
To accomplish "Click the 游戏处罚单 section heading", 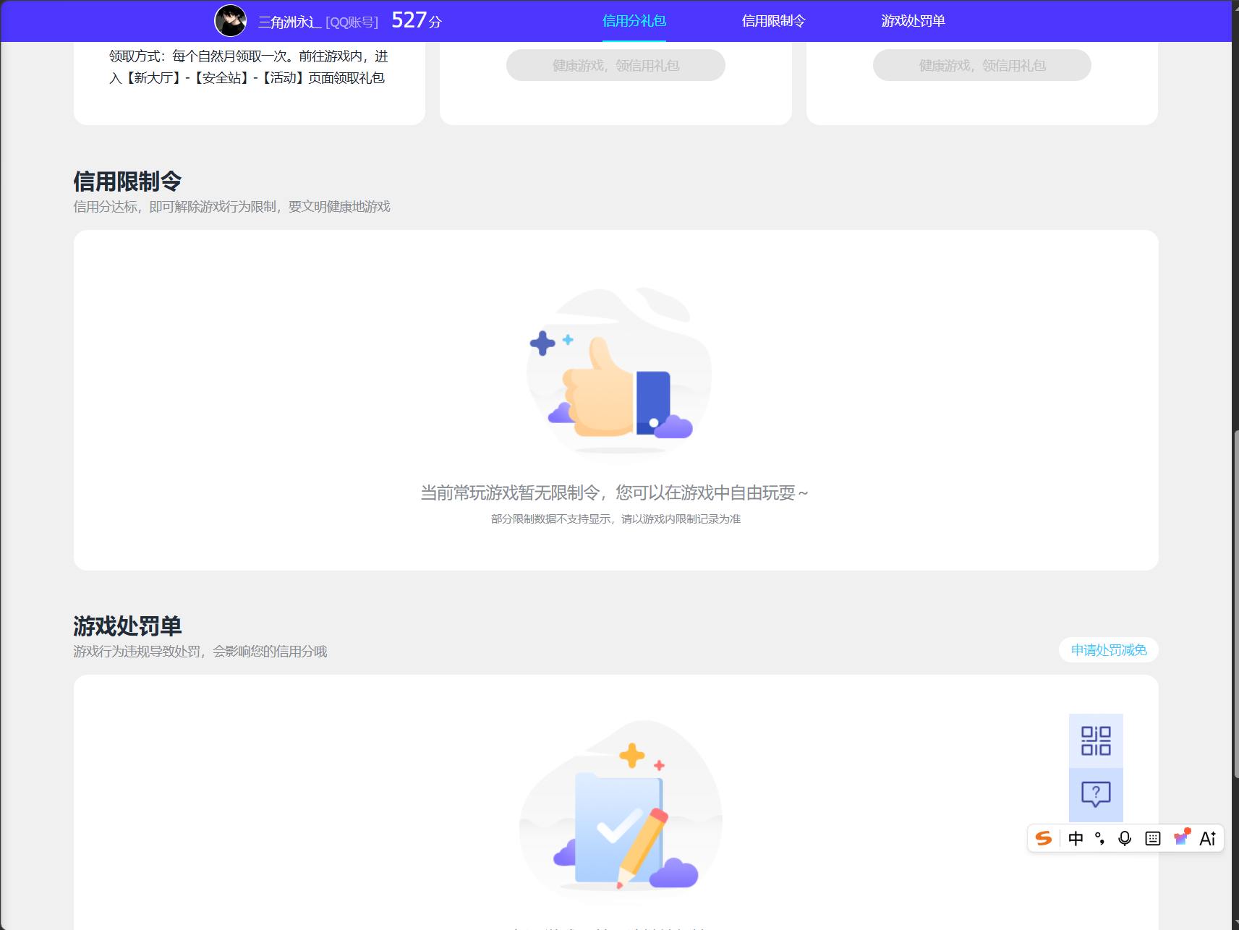I will (x=127, y=626).
